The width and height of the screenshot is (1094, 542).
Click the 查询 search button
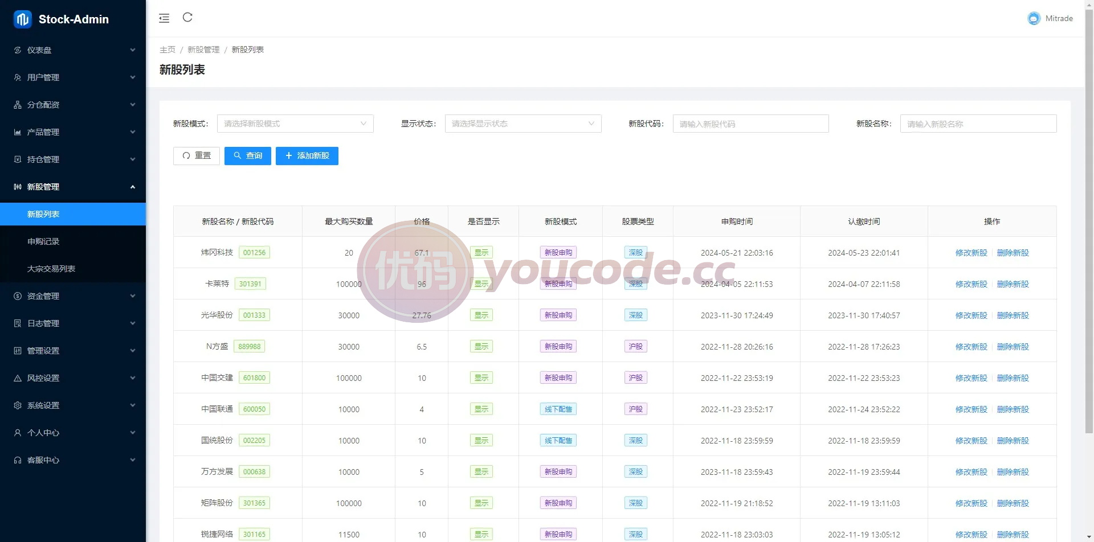248,156
